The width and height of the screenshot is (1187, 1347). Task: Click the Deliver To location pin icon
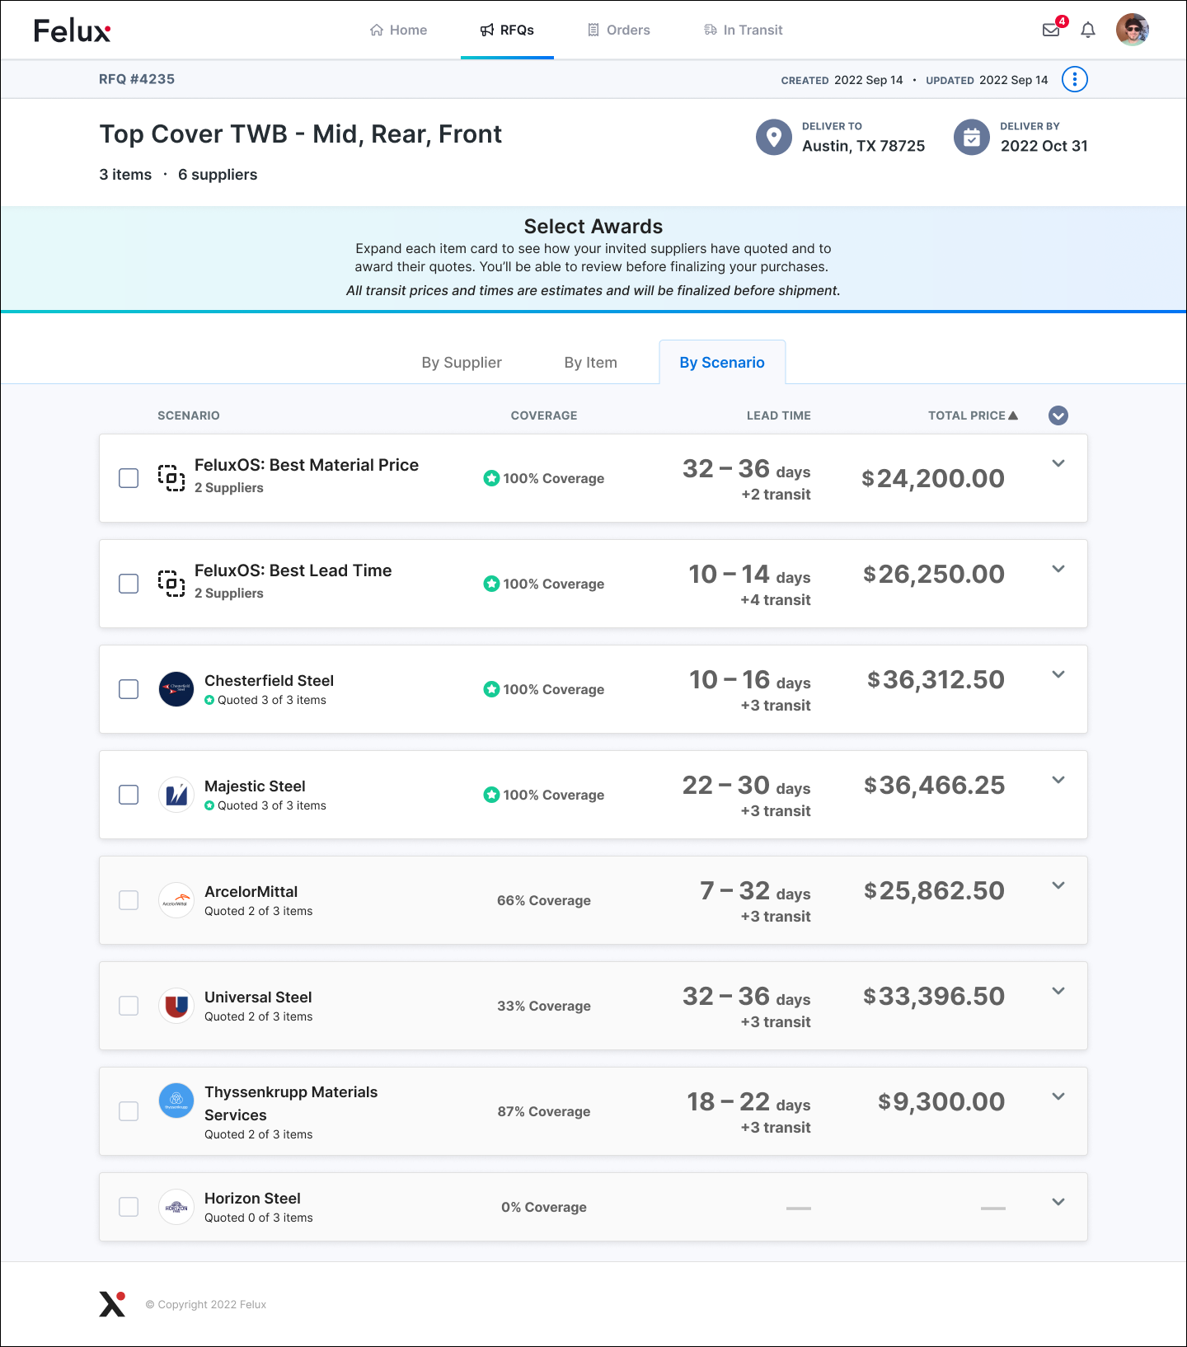(774, 137)
